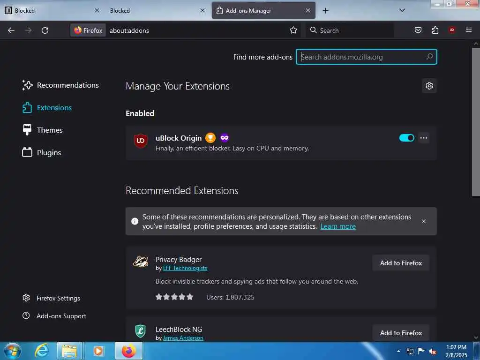Click the Firefox taskbar button
This screenshot has width=480, height=360.
(x=129, y=351)
